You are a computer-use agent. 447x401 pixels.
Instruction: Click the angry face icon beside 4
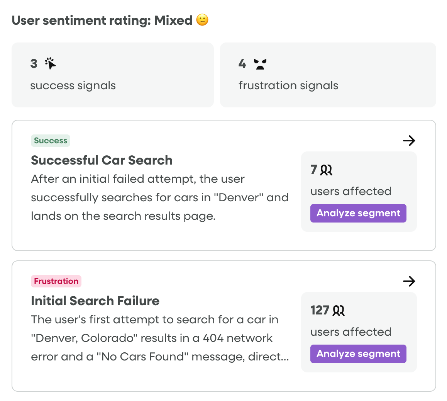260,64
